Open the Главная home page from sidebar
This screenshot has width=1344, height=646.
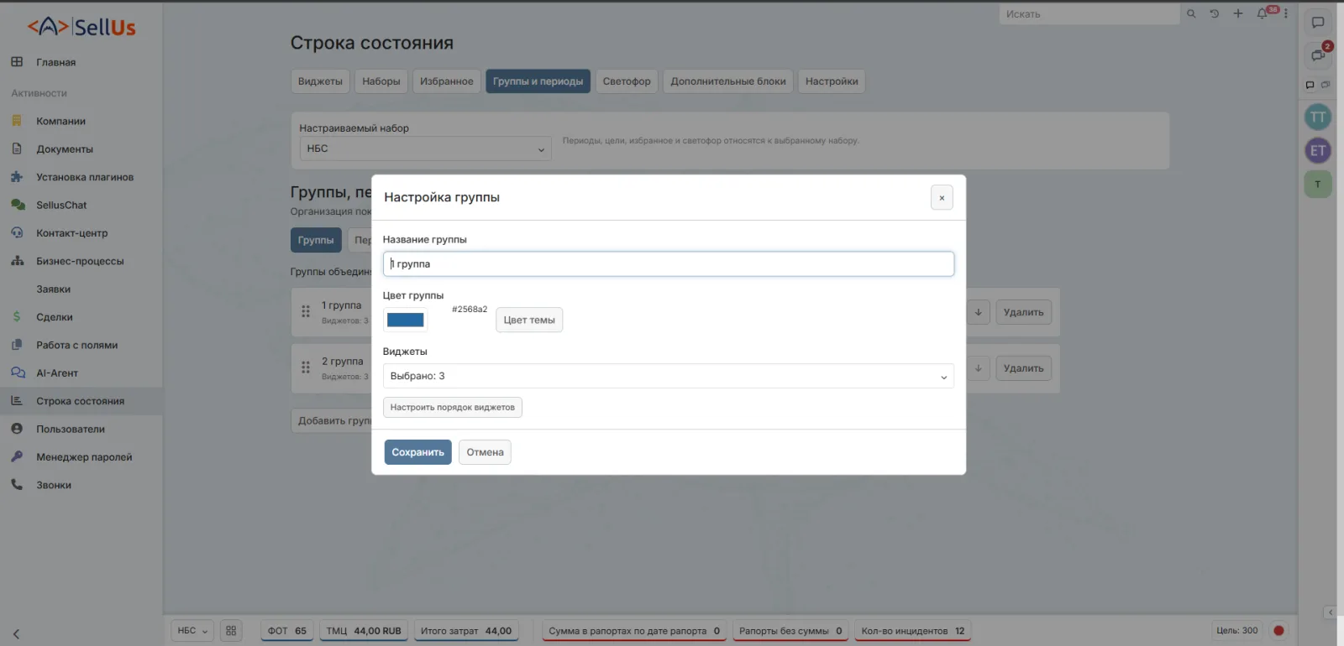coord(55,62)
